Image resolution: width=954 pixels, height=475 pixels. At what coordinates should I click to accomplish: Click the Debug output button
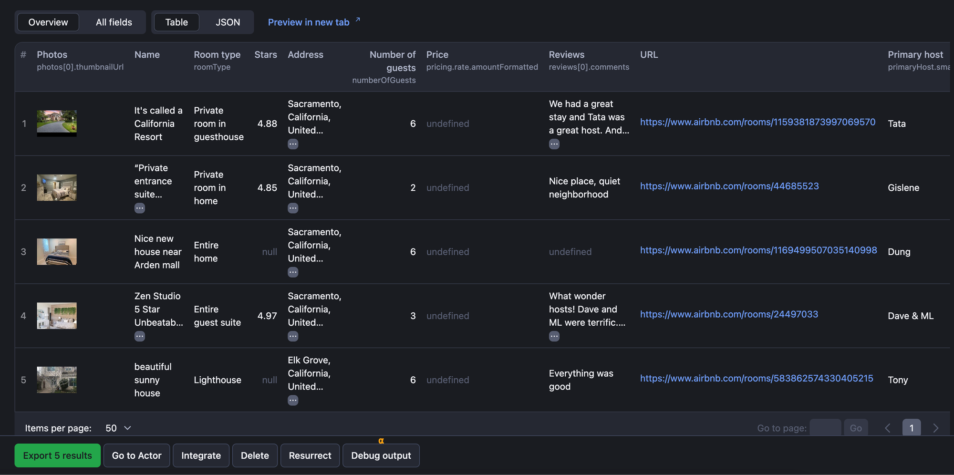coord(381,455)
